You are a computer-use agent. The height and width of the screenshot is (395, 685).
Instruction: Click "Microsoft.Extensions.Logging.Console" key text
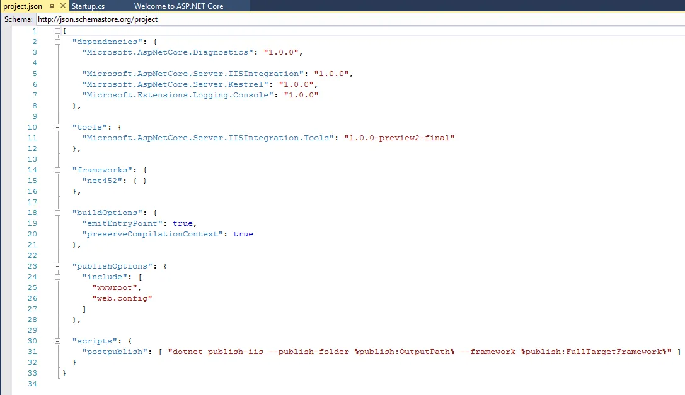[x=178, y=95]
